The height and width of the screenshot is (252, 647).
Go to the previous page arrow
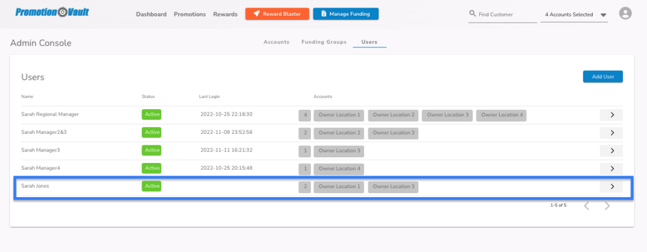tap(586, 205)
